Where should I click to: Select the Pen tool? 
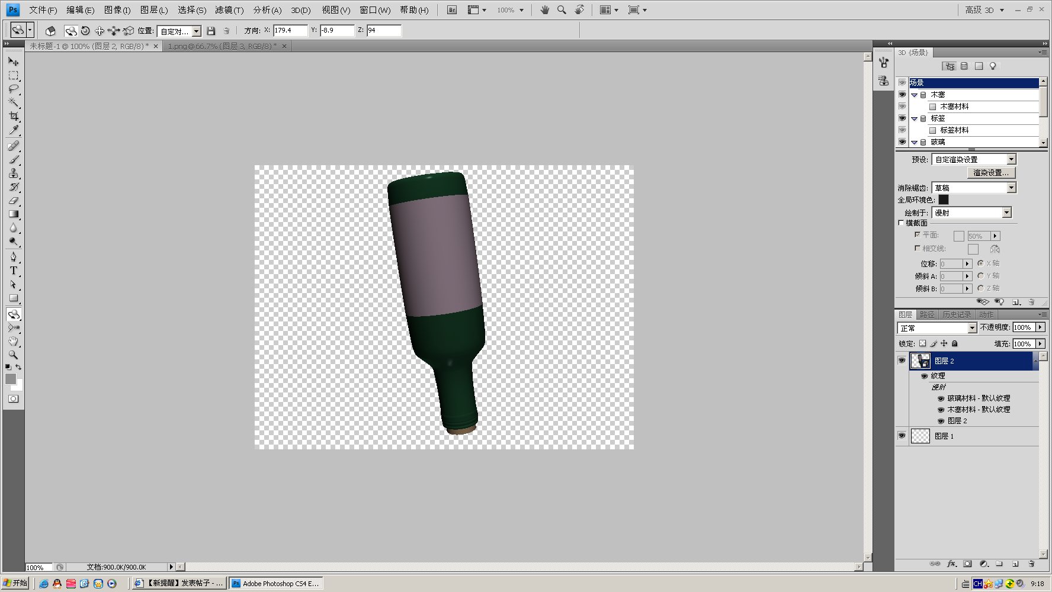(x=13, y=257)
